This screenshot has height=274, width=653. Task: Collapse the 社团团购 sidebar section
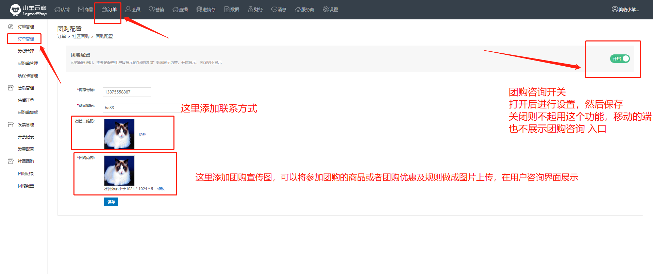11,161
